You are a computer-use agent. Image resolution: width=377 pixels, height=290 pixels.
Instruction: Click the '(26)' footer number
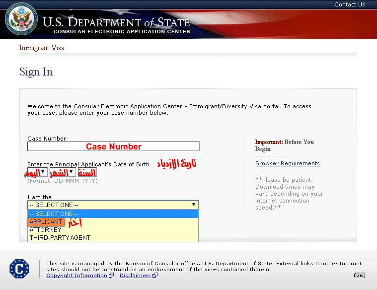point(360,275)
